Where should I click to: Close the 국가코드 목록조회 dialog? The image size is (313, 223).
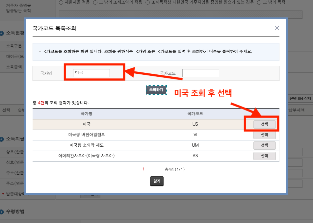[277, 28]
